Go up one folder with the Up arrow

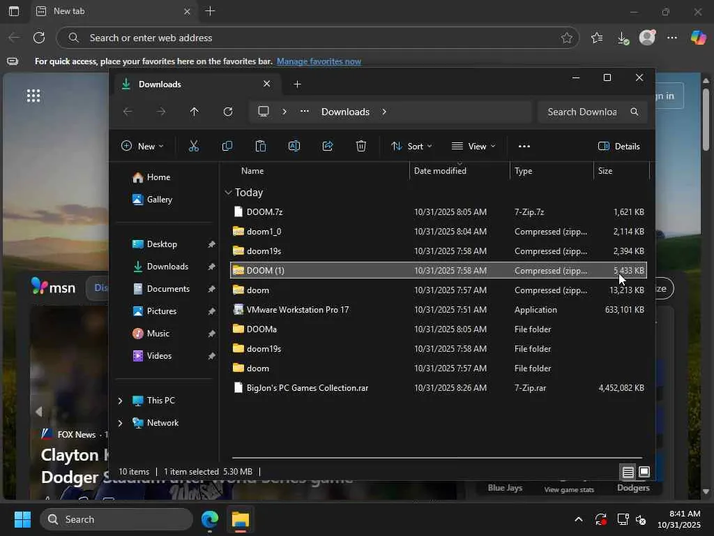click(x=195, y=112)
